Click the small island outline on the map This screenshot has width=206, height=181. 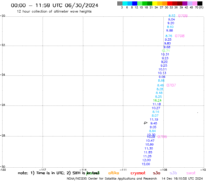146,123
